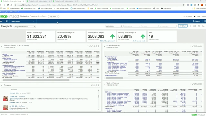Edit the Project Profitability panel with pencil

click(193, 46)
